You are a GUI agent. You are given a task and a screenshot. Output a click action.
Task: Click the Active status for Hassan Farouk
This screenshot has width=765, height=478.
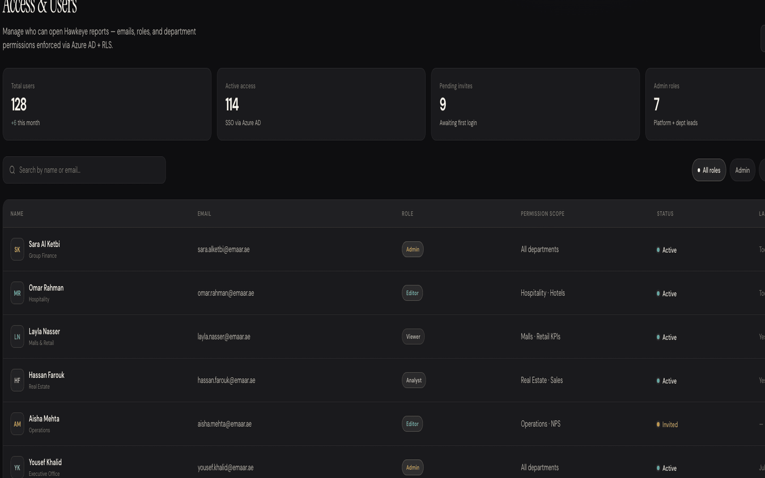666,381
